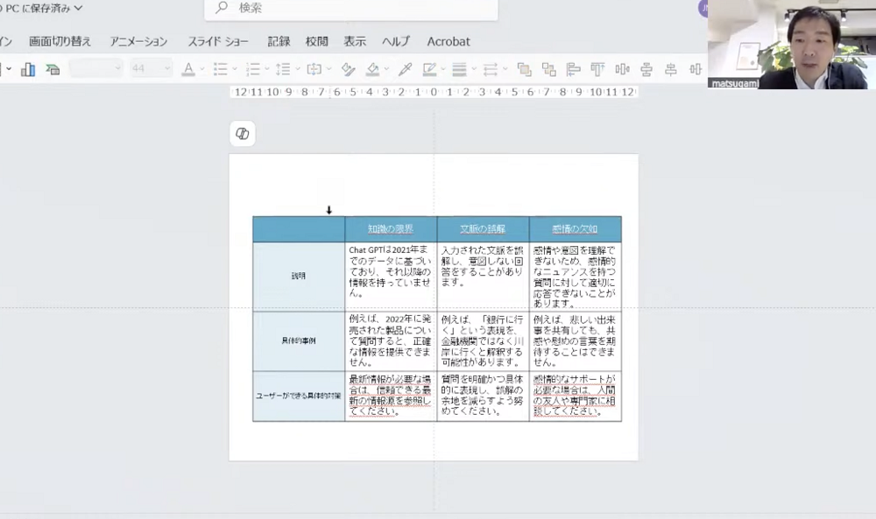The width and height of the screenshot is (876, 519).
Task: Click cell beginning 感情的なサポートが必要
Action: click(x=575, y=396)
